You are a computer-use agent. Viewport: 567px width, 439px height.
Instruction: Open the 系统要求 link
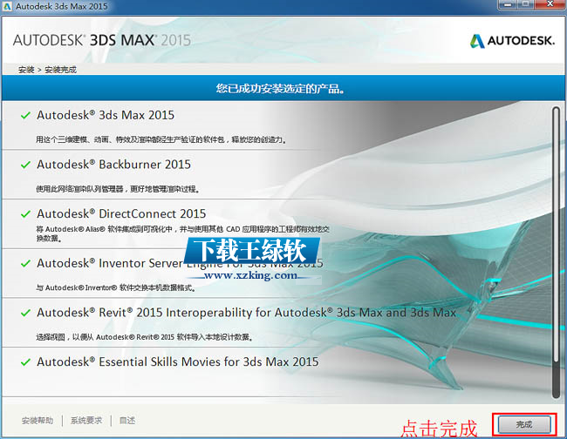[x=86, y=420]
